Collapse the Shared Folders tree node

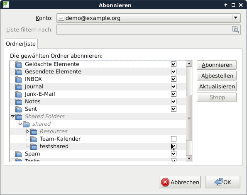click(x=12, y=117)
